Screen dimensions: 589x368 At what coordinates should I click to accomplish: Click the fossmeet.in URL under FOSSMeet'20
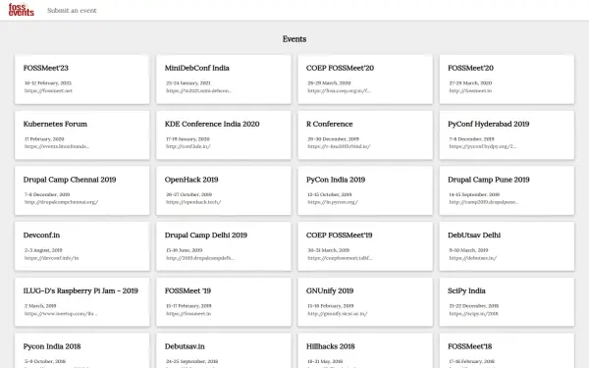tap(470, 90)
